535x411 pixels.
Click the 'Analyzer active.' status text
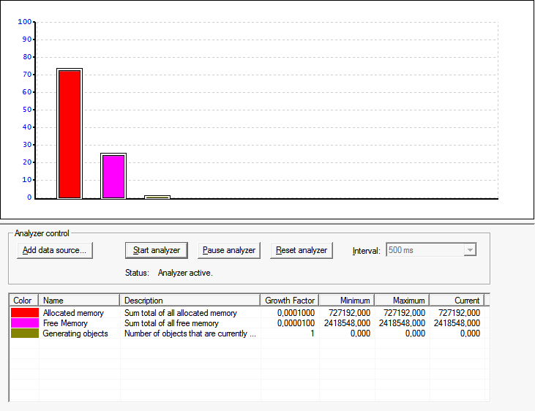pos(185,273)
